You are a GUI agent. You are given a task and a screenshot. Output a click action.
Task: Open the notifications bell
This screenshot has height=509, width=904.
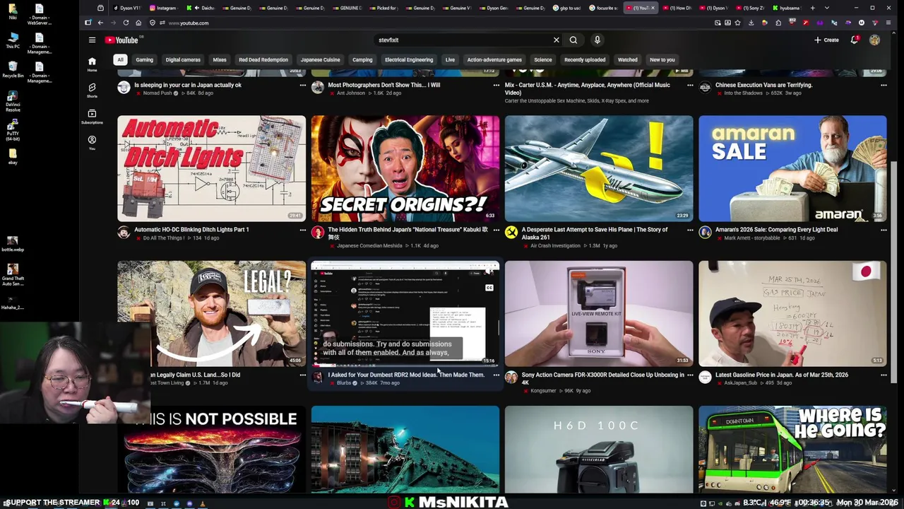tap(854, 40)
